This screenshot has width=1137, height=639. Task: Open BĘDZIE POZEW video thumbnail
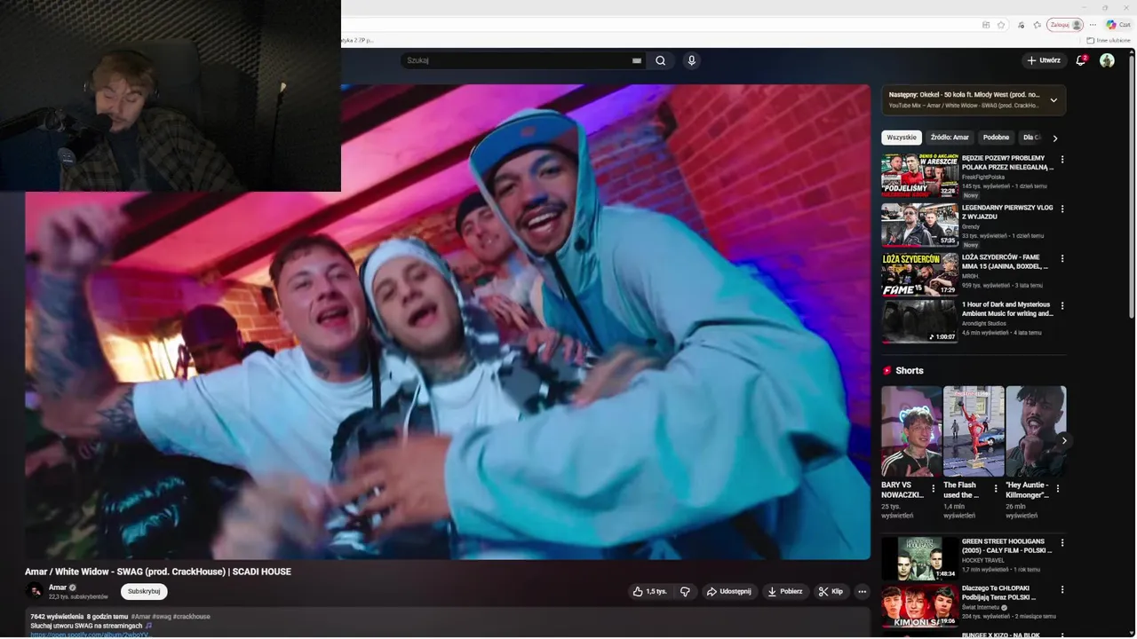(919, 176)
